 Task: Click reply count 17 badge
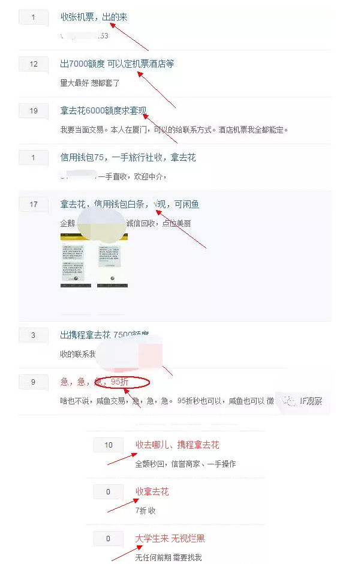(34, 205)
